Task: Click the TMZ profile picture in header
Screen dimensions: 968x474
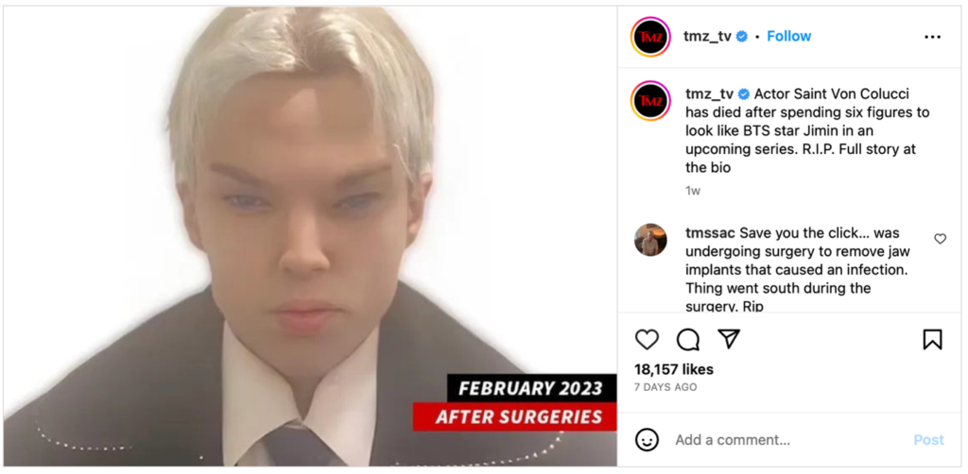Action: [x=650, y=37]
